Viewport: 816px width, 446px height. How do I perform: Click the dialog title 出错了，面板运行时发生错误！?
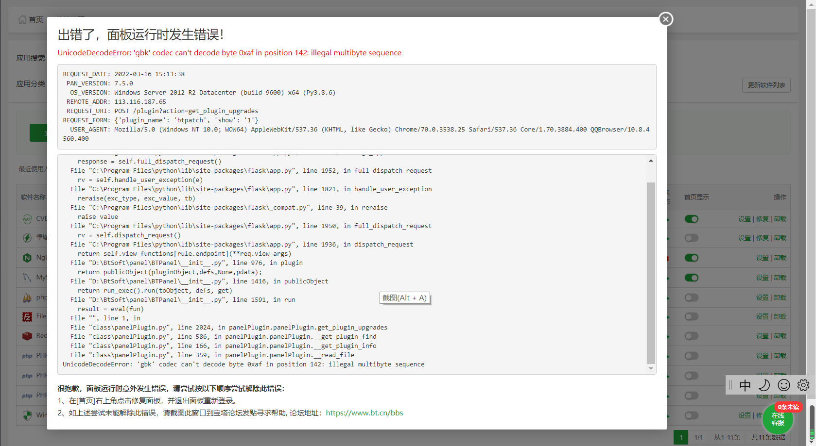point(141,34)
